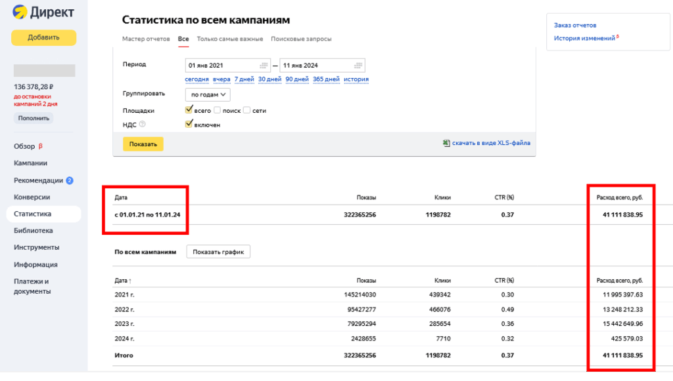
Task: Click the 'Пополнить' balance button
Action: (34, 118)
